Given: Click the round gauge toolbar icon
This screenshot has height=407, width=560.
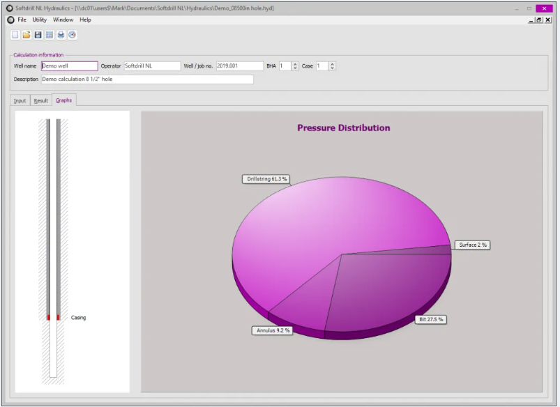Looking at the screenshot, I should click(x=72, y=35).
